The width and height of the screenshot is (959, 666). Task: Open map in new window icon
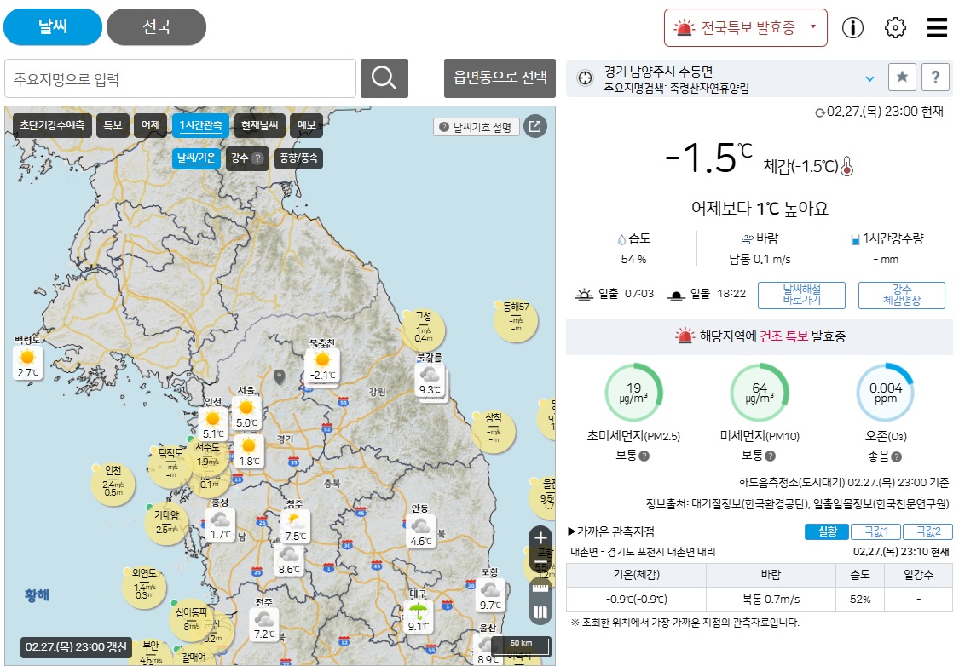pyautogui.click(x=535, y=127)
